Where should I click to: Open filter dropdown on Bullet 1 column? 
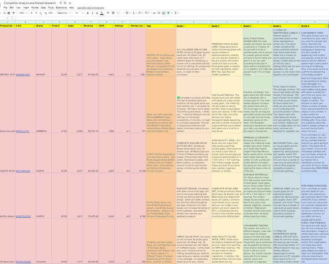coord(209,26)
